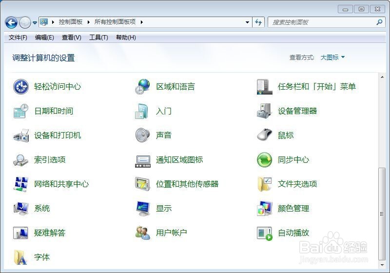Open the 索引选项 icon
This screenshot has height=273, width=390.
point(21,159)
